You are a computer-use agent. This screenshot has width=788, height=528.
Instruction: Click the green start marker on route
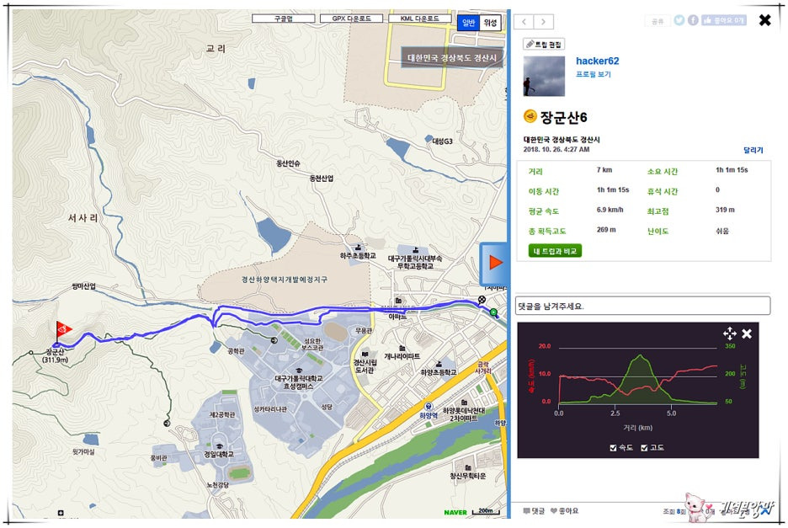tap(493, 312)
